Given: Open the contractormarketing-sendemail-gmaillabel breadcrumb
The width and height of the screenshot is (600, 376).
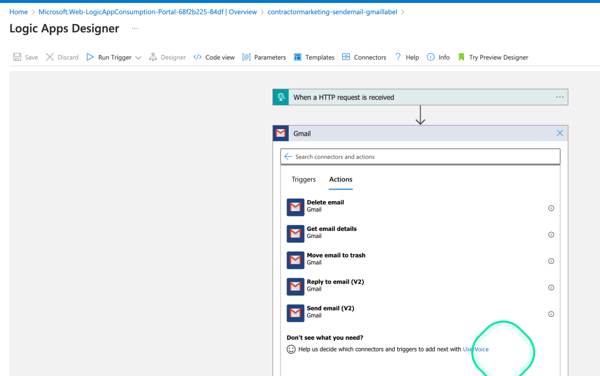Looking at the screenshot, I should [x=332, y=12].
